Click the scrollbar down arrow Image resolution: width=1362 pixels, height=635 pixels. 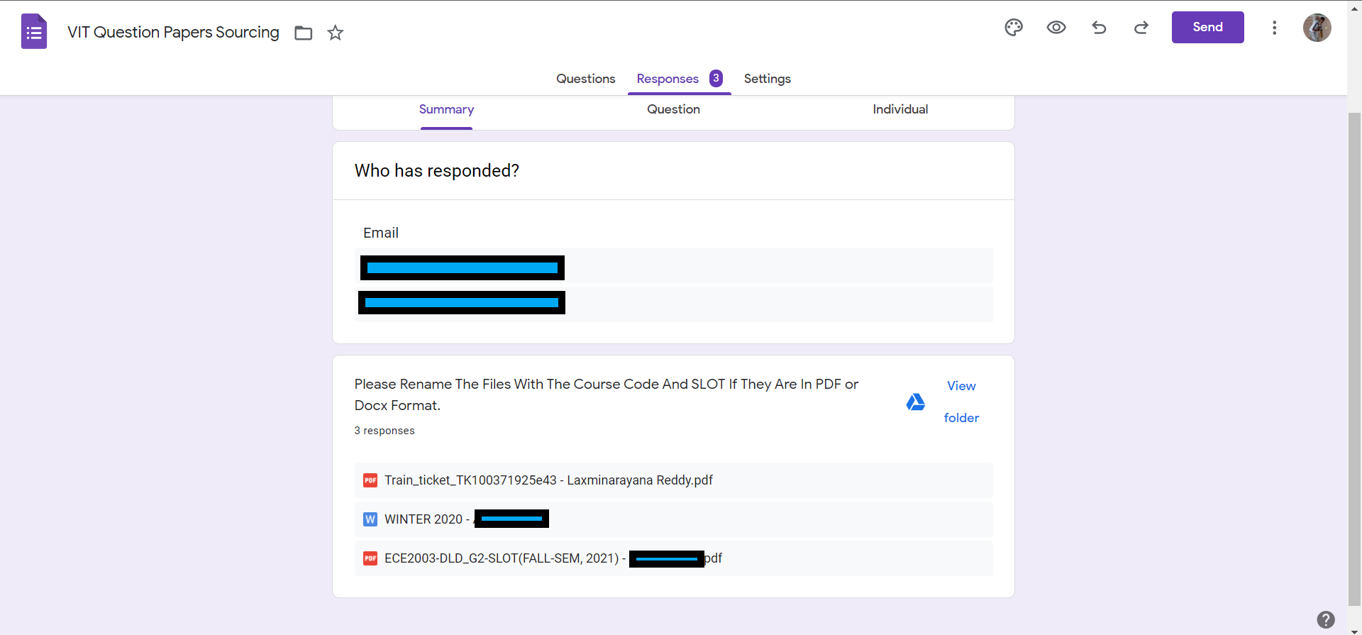(x=1354, y=630)
